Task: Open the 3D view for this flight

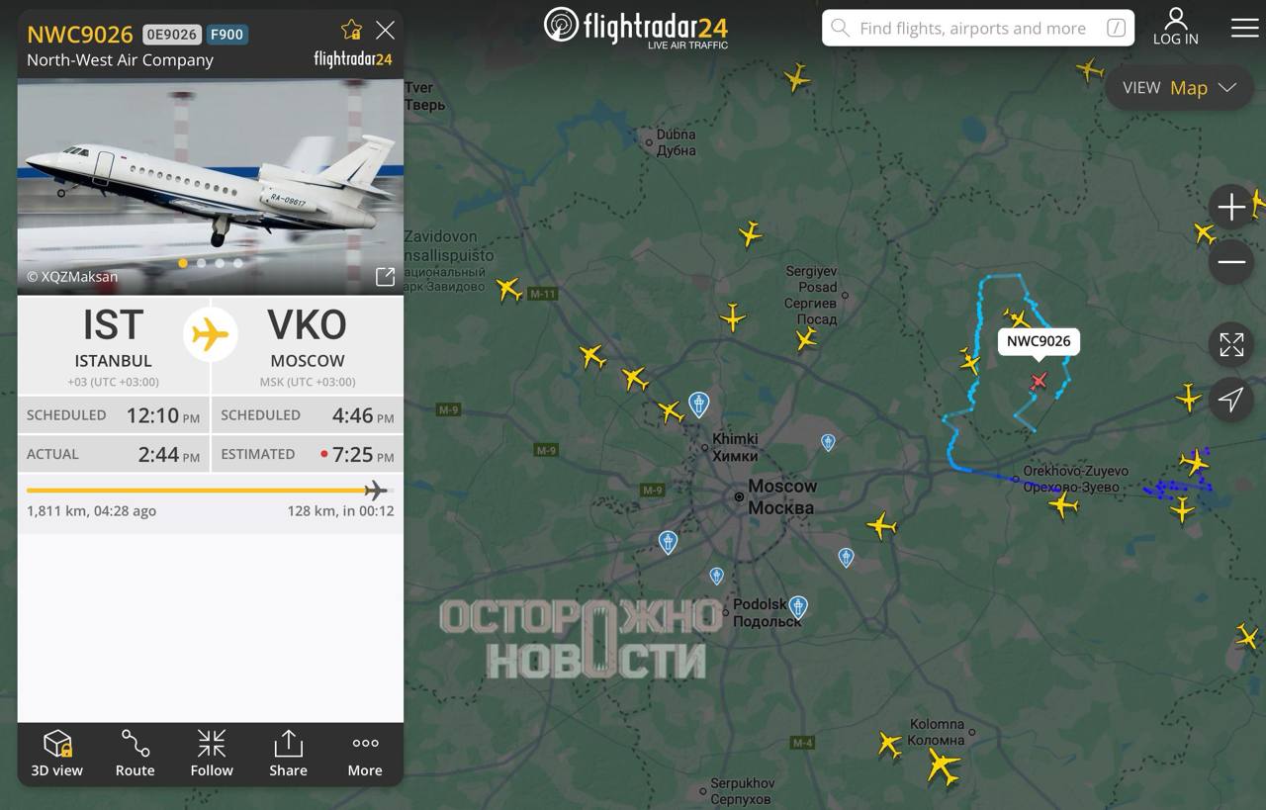Action: point(57,754)
